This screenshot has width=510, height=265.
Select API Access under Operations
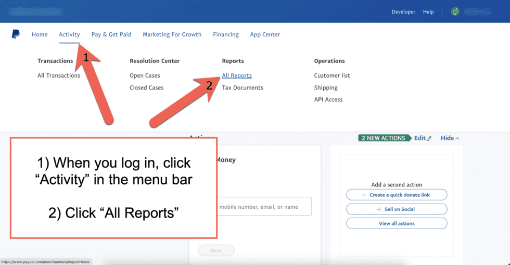click(x=328, y=99)
